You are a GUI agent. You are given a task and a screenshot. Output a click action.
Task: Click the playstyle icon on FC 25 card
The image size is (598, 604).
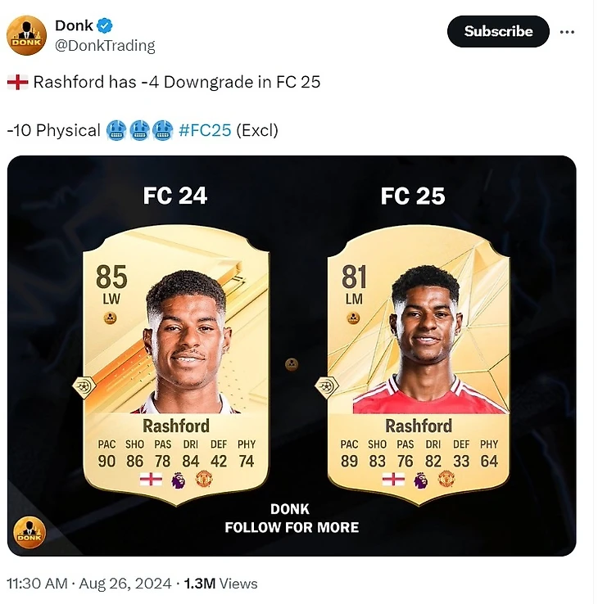[327, 386]
